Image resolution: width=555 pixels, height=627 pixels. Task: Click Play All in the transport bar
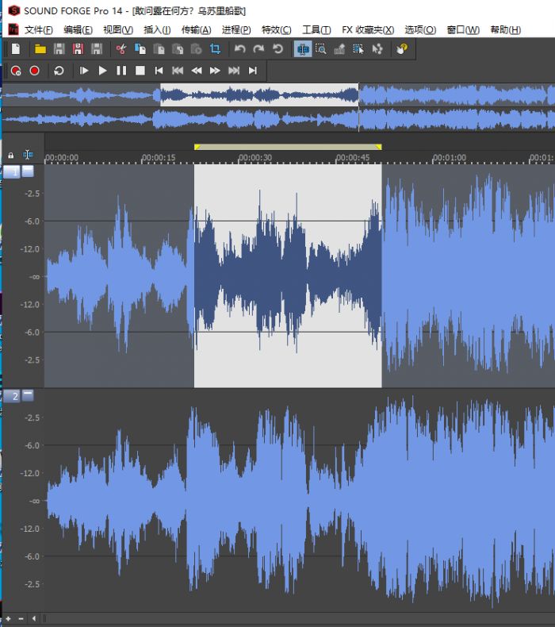coord(83,71)
